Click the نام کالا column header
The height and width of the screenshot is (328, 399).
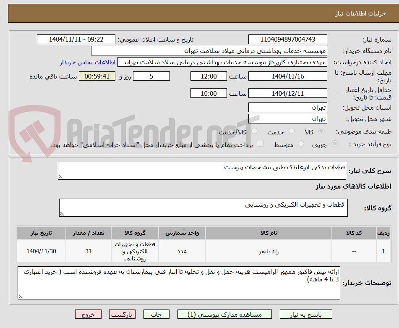click(x=269, y=233)
